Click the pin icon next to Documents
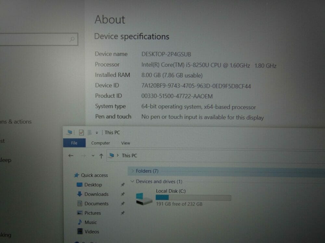The image size is (325, 243). (x=123, y=203)
